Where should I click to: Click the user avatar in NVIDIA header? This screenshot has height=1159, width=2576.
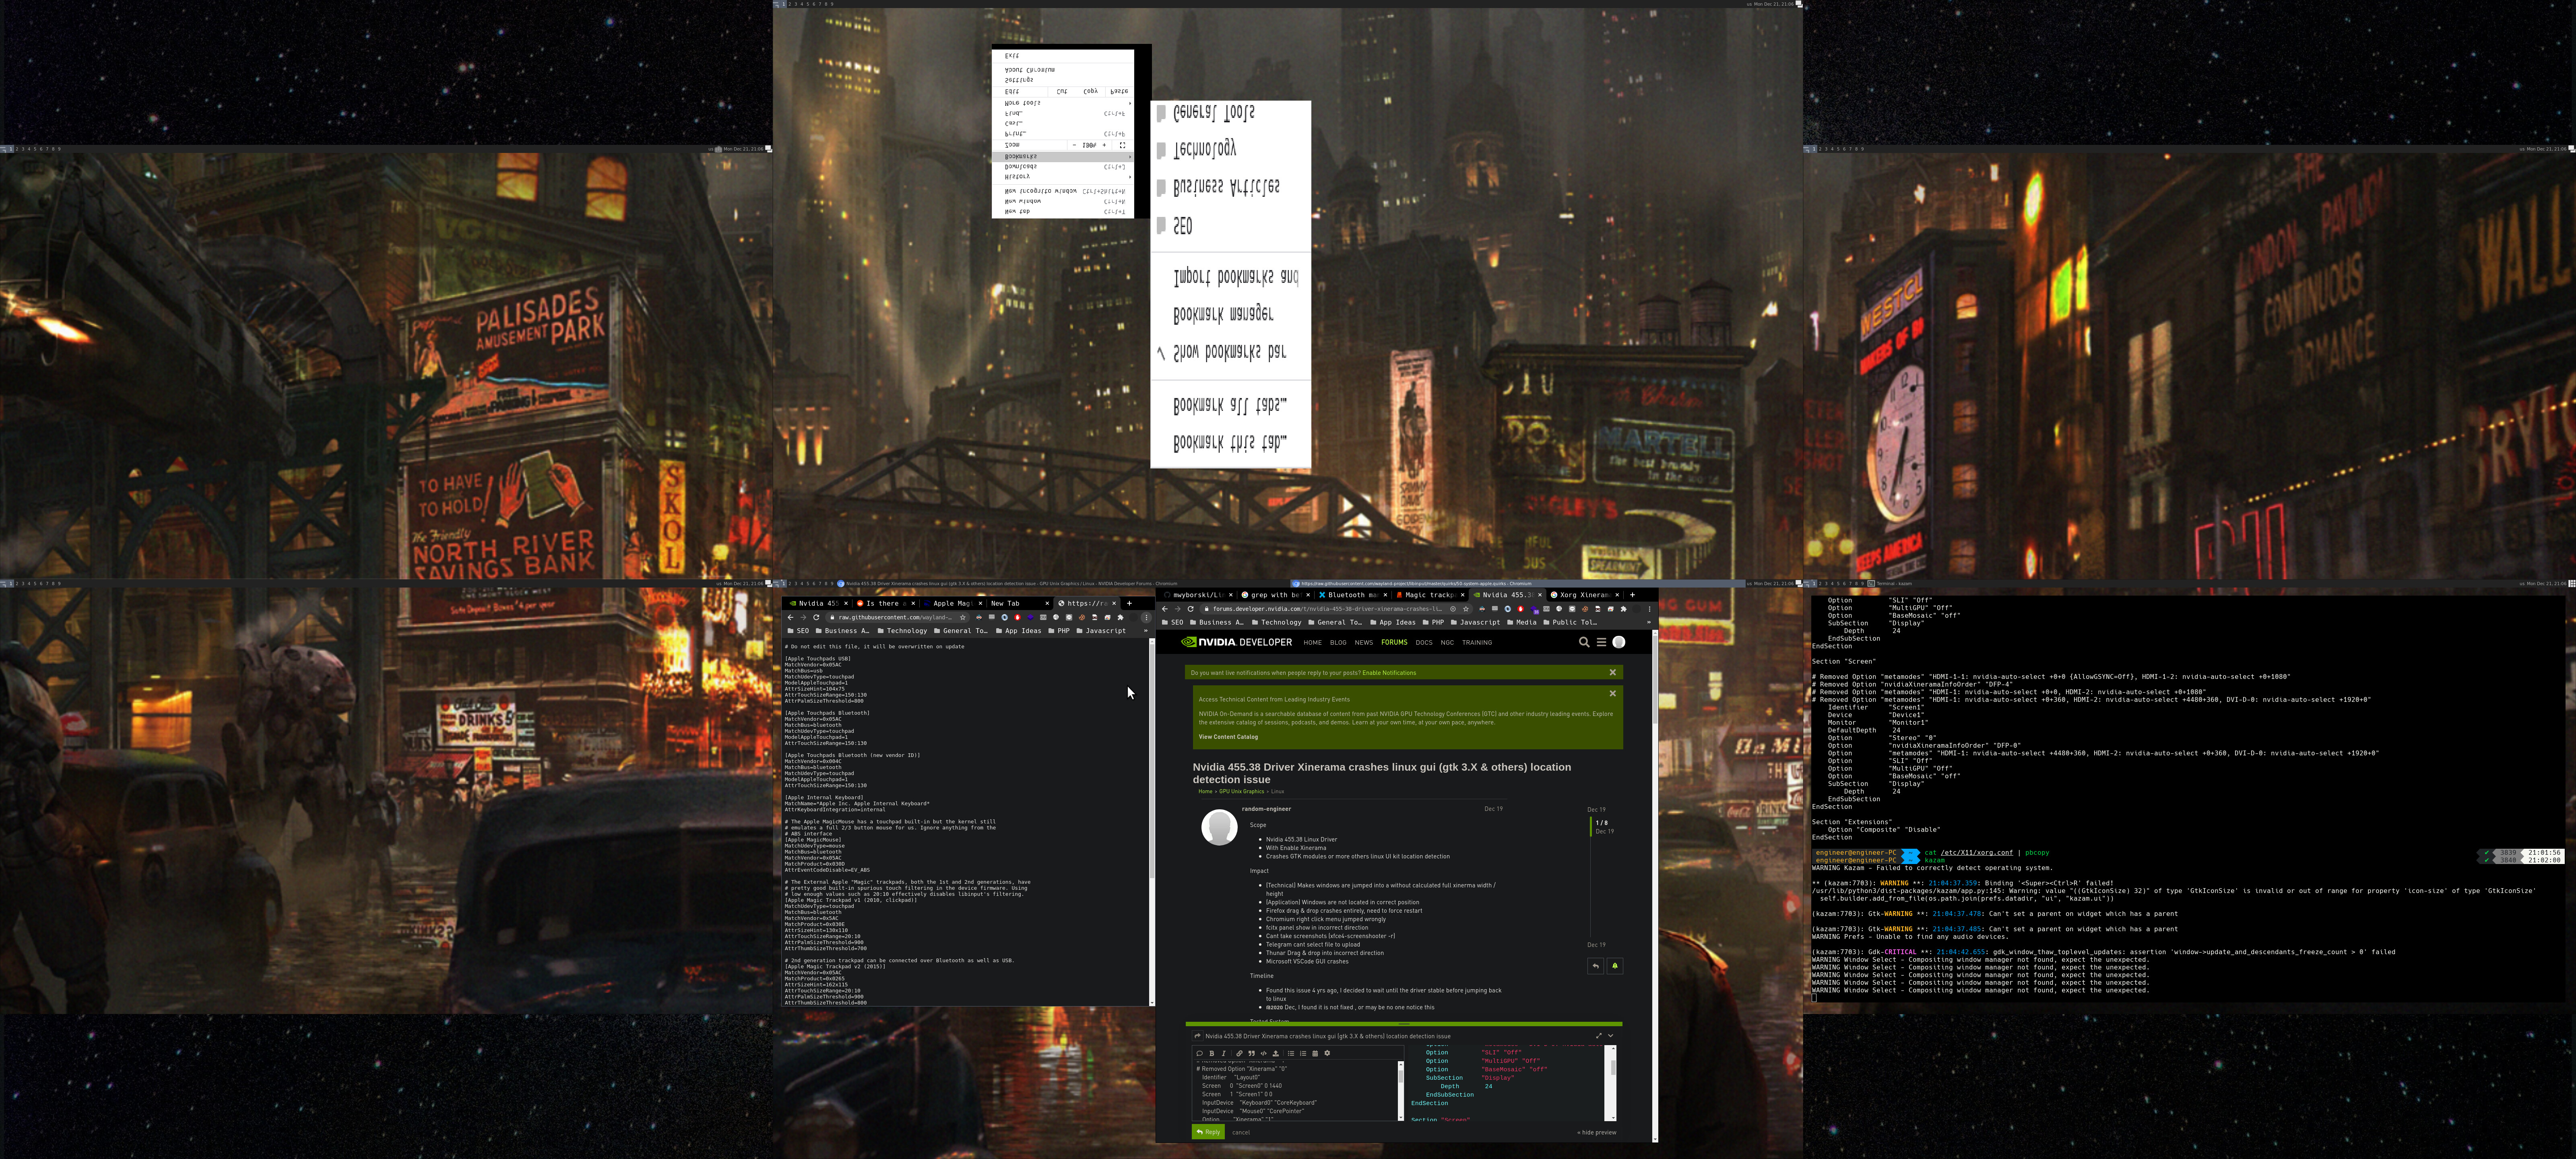[x=1619, y=642]
